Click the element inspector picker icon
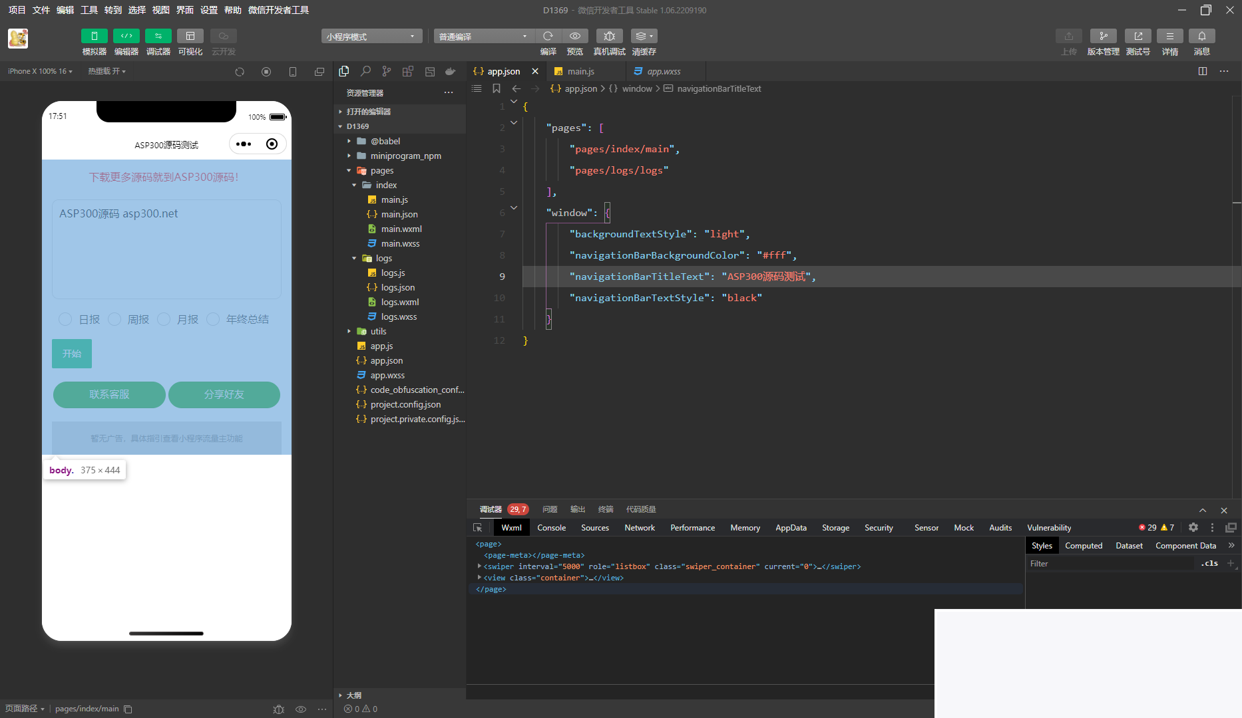Screen dimensions: 1242x718 477,528
